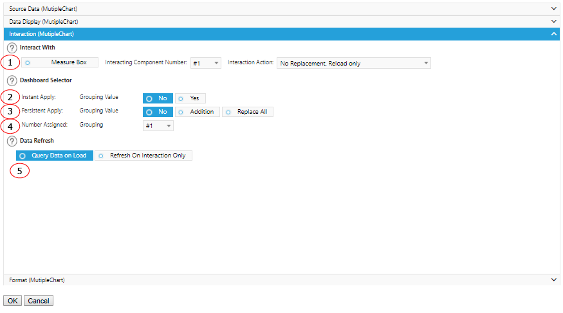Select Refresh On Interaction Only
This screenshot has width=563, height=313.
pos(143,156)
